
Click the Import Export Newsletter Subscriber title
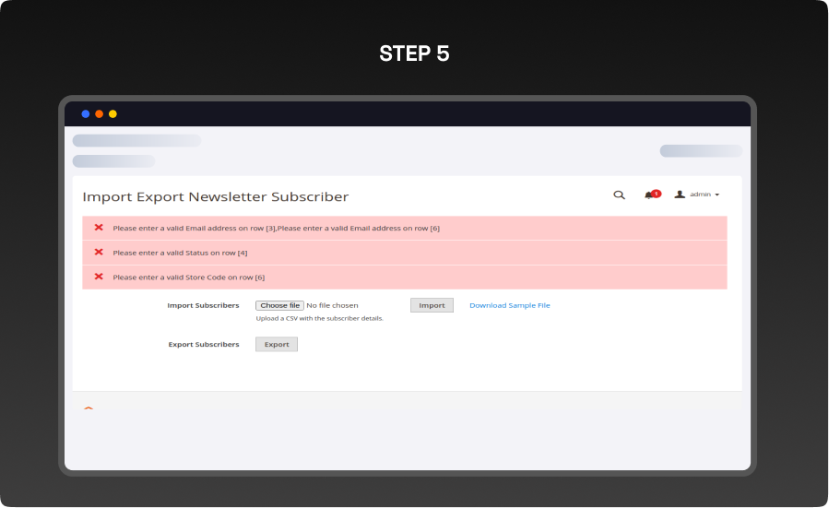(216, 196)
